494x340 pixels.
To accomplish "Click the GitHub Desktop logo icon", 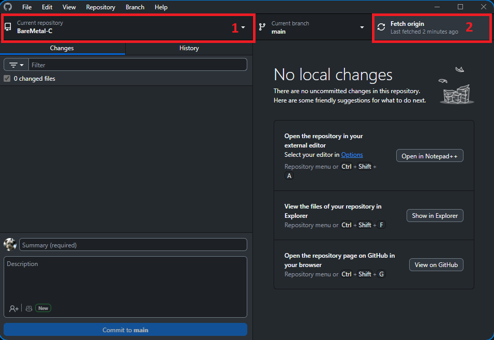I will point(8,7).
